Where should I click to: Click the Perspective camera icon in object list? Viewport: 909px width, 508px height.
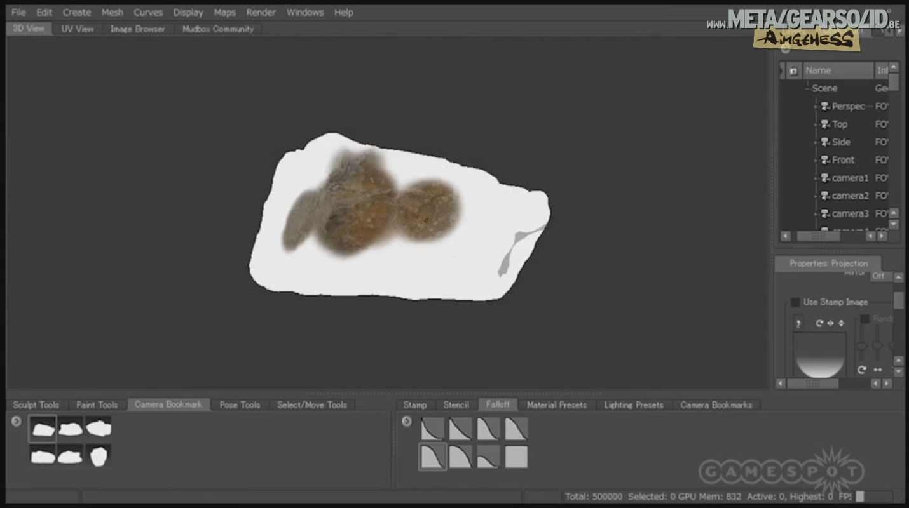[825, 107]
